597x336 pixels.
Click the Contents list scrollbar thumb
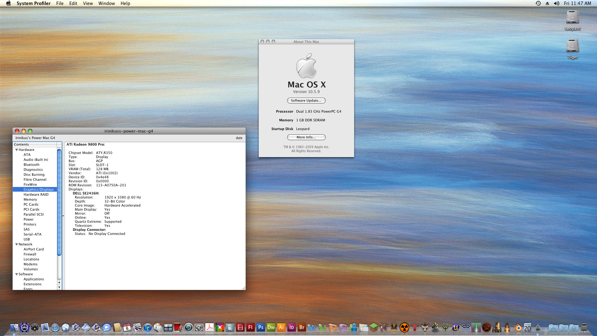pyautogui.click(x=59, y=202)
